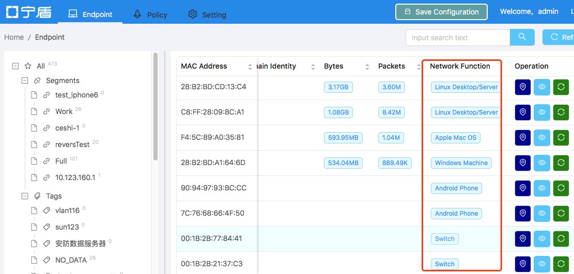
Task: Collapse the All tree node
Action: 15,66
